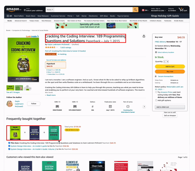Open Kindle Books in books subnav
The image size is (195, 171).
178,21
